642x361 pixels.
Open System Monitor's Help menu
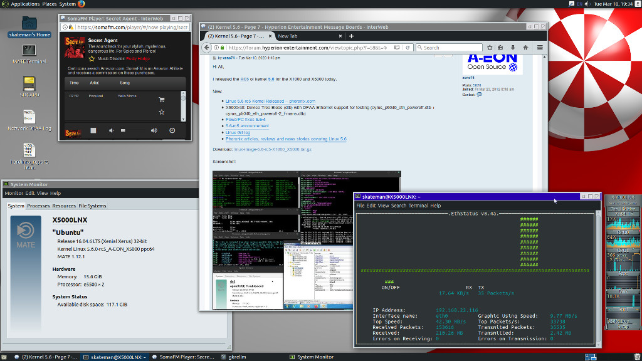point(55,193)
